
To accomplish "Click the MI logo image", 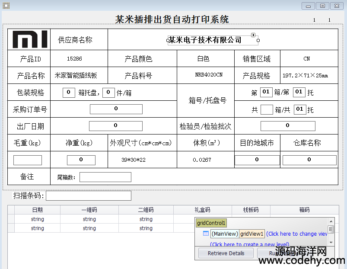I will point(30,39).
